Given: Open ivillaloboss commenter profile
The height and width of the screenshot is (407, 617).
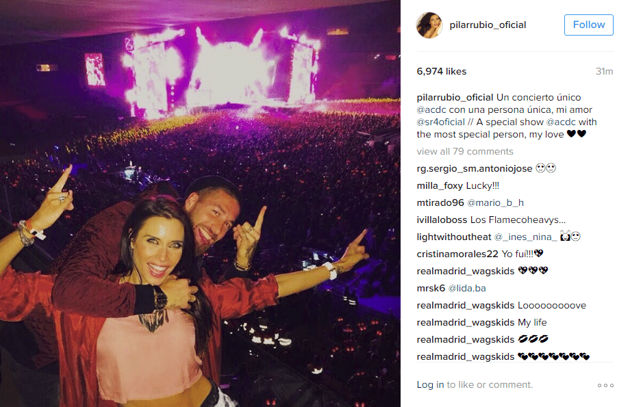Looking at the screenshot, I should 442,220.
